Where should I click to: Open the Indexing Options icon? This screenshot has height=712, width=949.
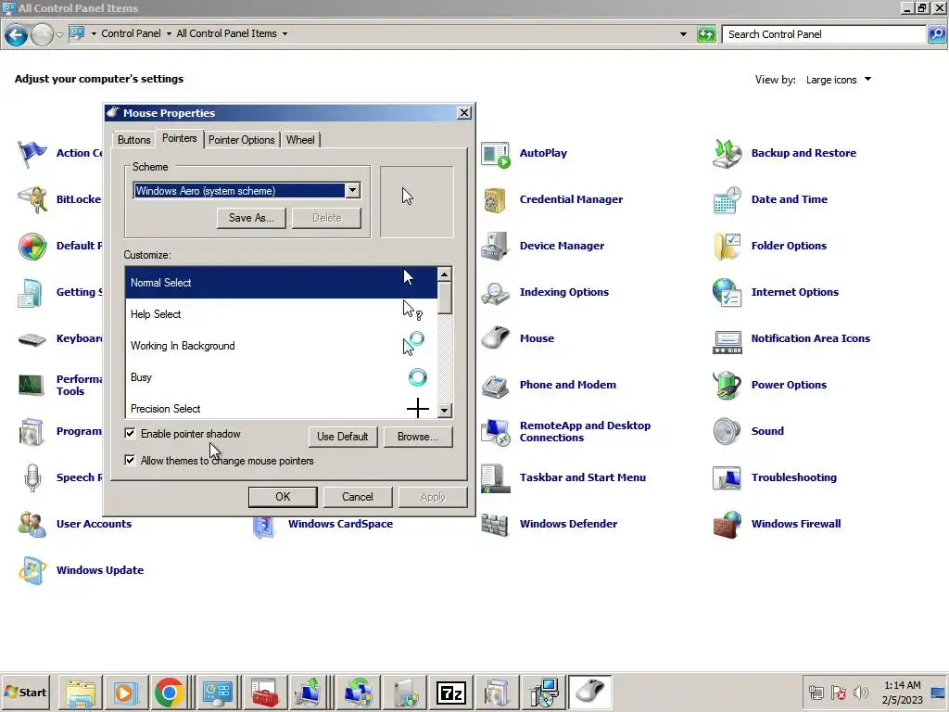(495, 292)
